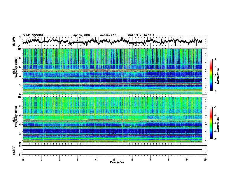This screenshot has width=231, height=179.
Task: Click time axis tick label '9'
Action: 187,160
